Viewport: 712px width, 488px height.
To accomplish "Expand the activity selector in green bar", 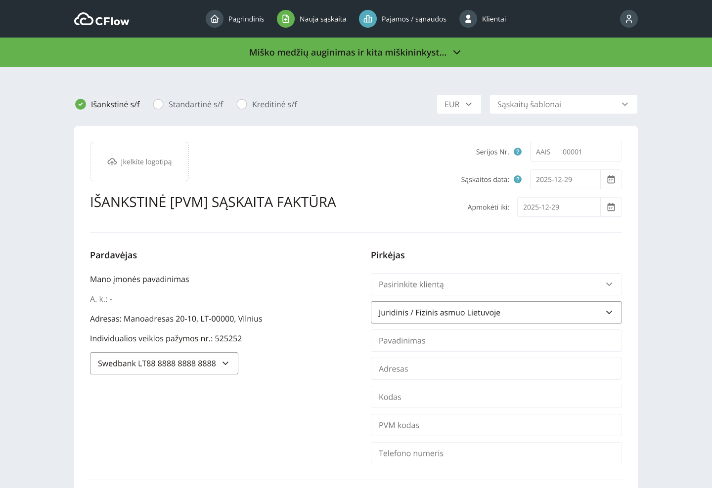I will (x=356, y=52).
